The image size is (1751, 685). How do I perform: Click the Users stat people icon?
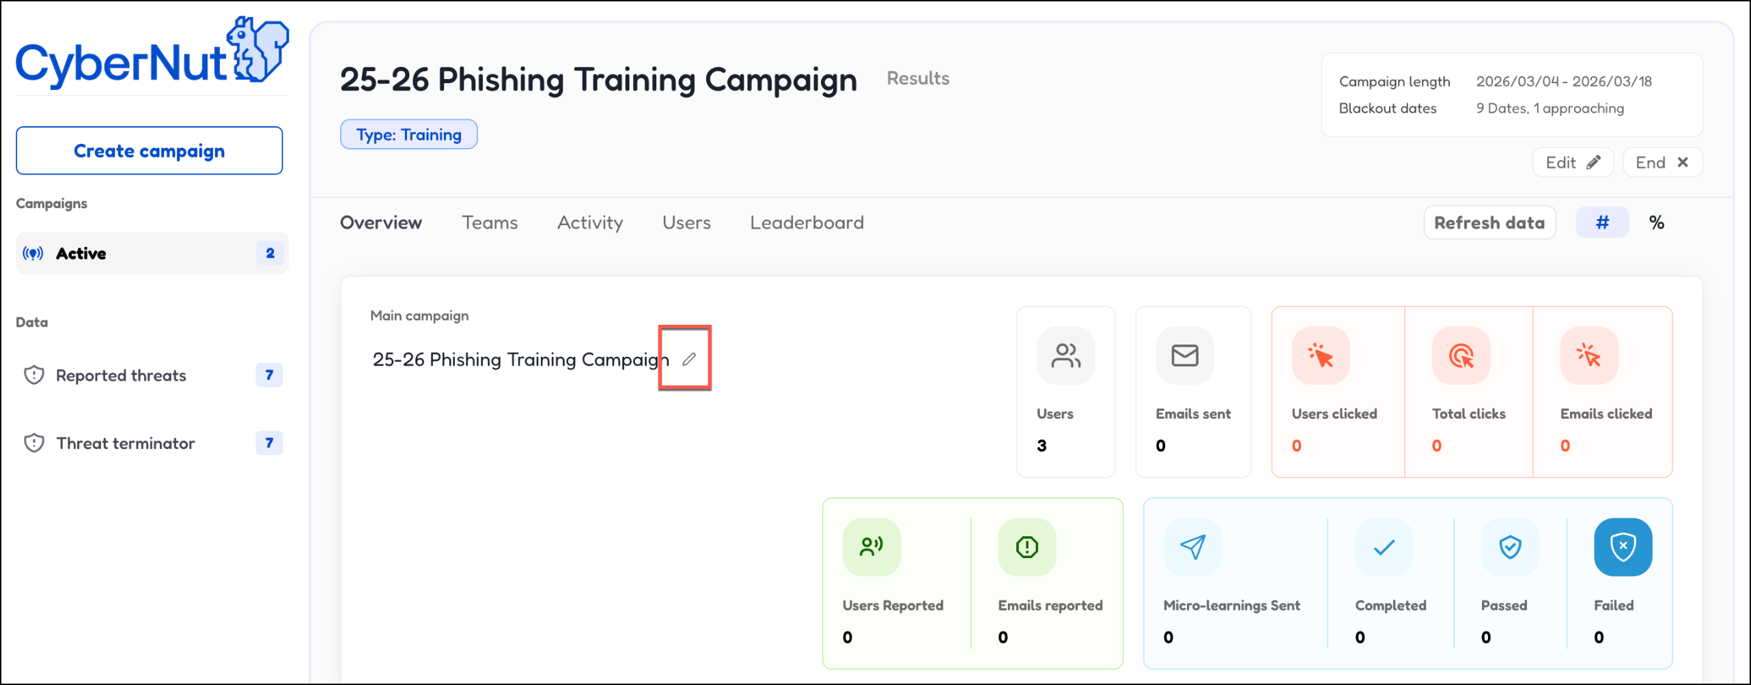click(x=1065, y=355)
